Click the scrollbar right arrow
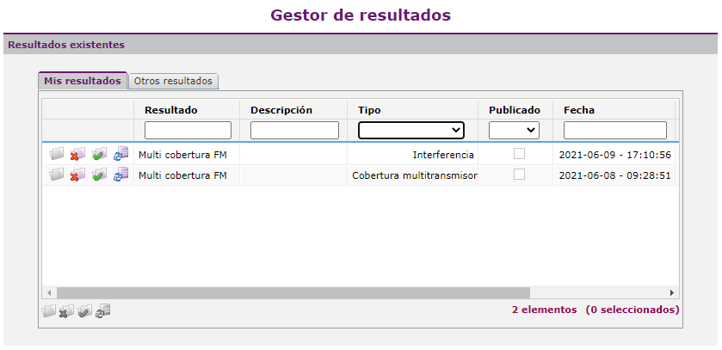Screen dimensions: 722x350 pos(672,292)
